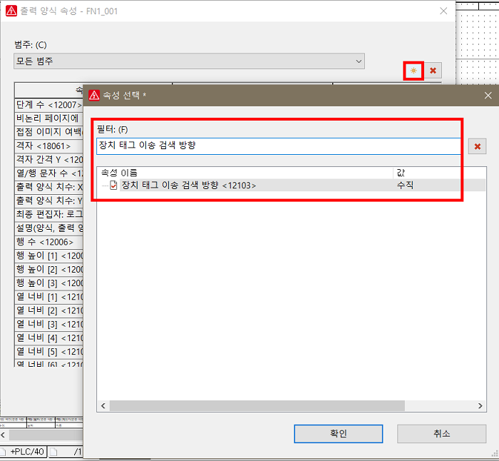Select the 격자 <18061> row

tap(49, 146)
